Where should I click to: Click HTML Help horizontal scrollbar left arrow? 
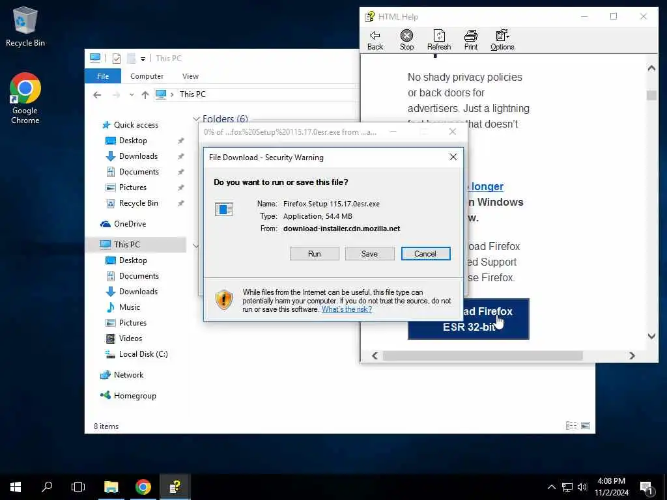point(375,355)
